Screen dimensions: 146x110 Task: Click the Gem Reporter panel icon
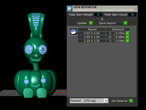click(69, 8)
